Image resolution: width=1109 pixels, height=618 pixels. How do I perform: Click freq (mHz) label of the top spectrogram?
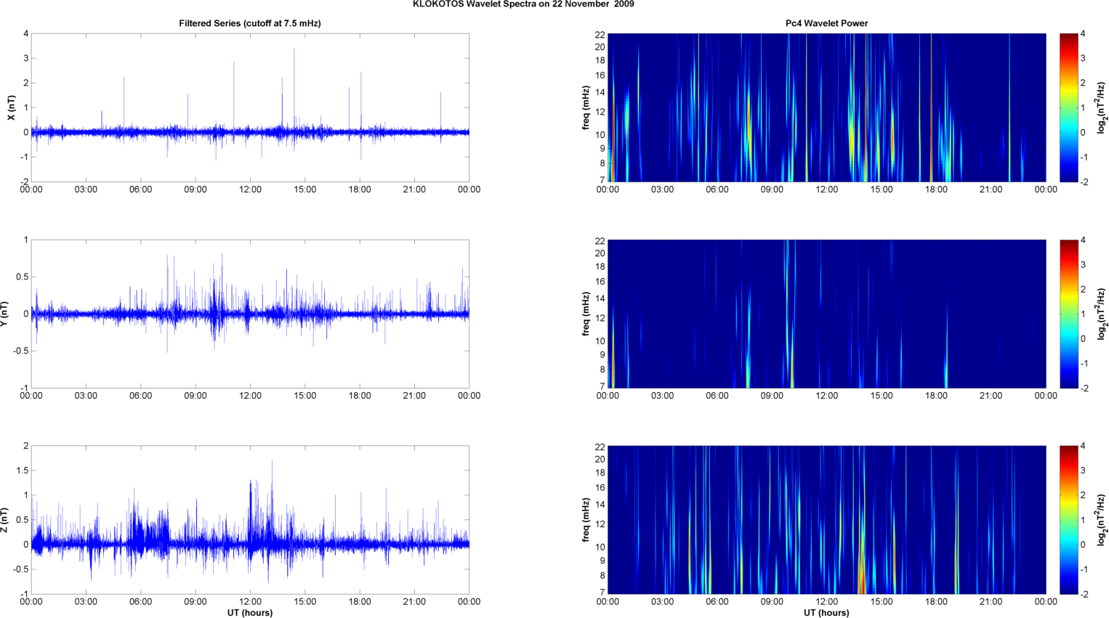[586, 107]
